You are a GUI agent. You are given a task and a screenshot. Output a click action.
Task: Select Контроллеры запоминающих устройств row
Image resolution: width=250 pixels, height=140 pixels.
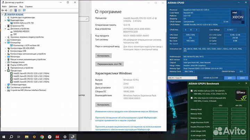[x=28, y=54]
